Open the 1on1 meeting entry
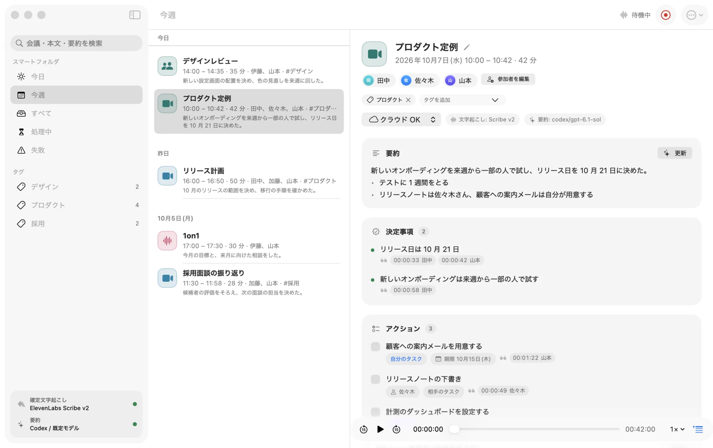This screenshot has height=448, width=713. click(x=249, y=245)
